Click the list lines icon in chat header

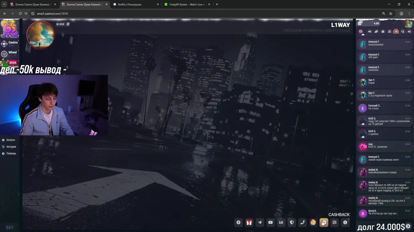(x=389, y=32)
